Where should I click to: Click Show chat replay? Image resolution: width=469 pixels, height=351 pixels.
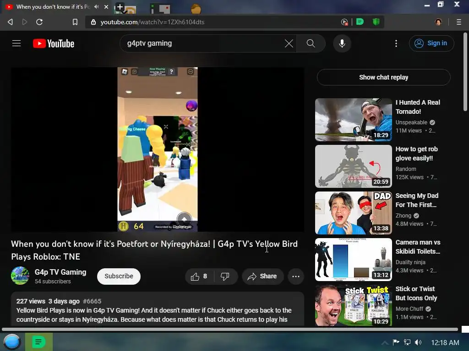(383, 77)
